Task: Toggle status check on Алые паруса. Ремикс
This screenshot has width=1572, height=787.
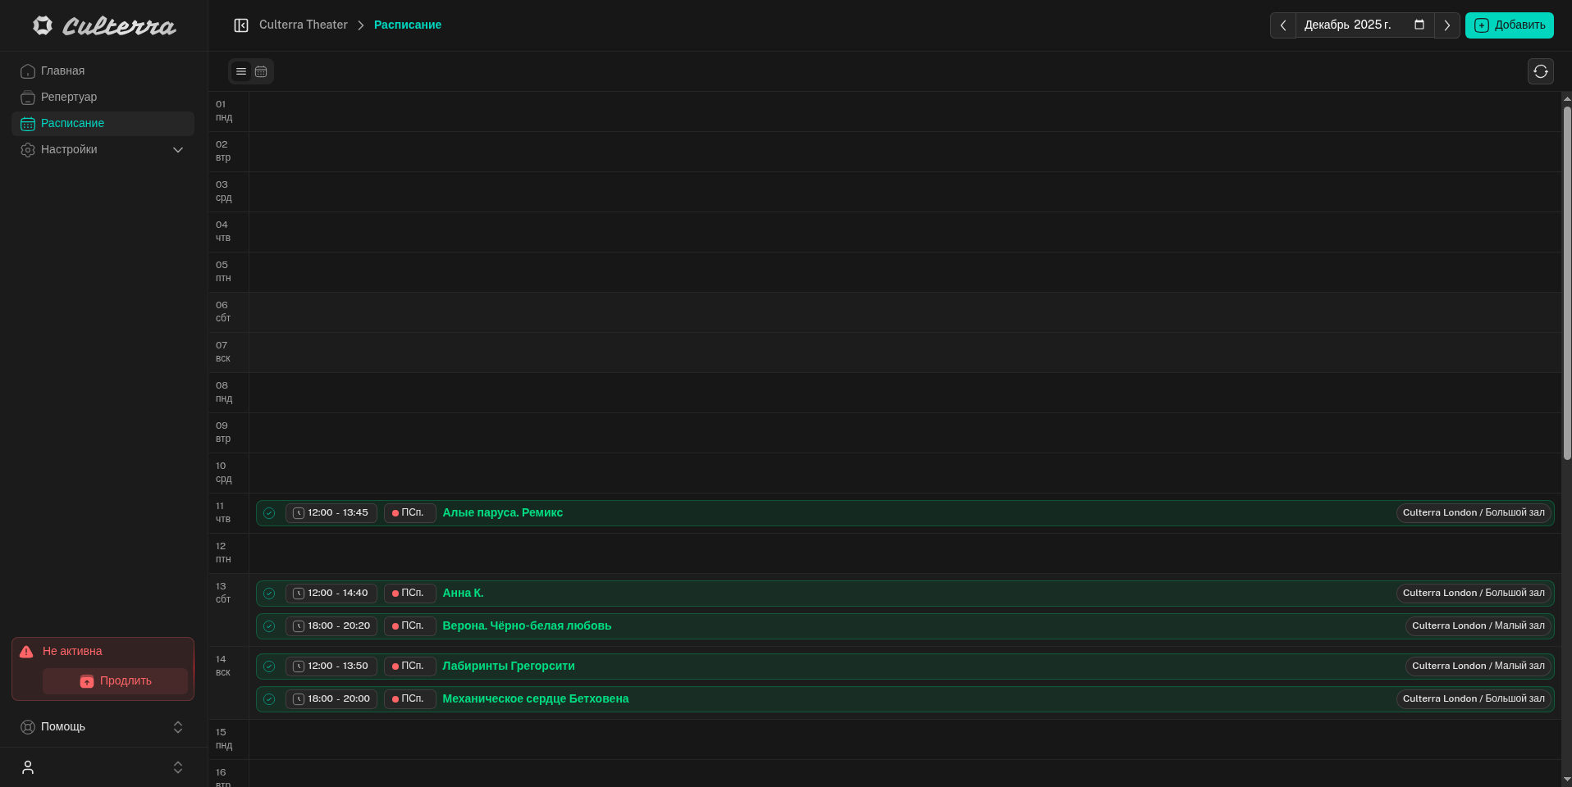Action: point(269,513)
